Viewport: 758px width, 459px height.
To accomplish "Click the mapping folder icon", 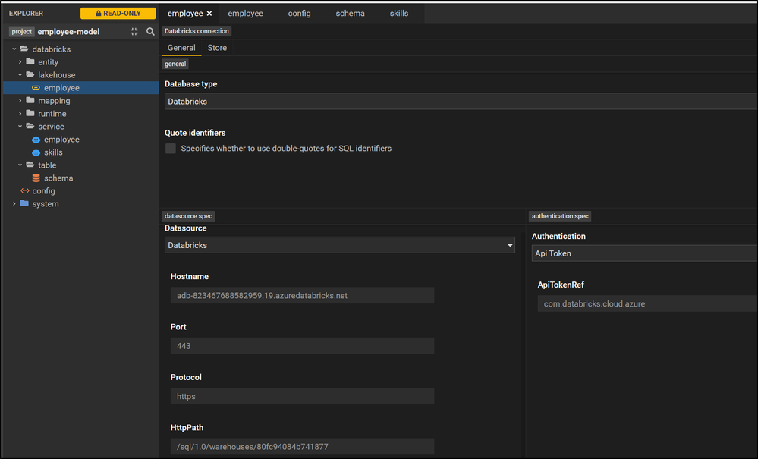I will [30, 100].
